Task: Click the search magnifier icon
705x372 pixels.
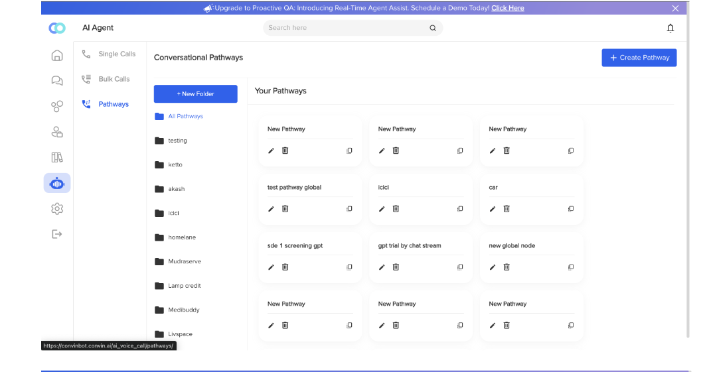Action: point(433,28)
